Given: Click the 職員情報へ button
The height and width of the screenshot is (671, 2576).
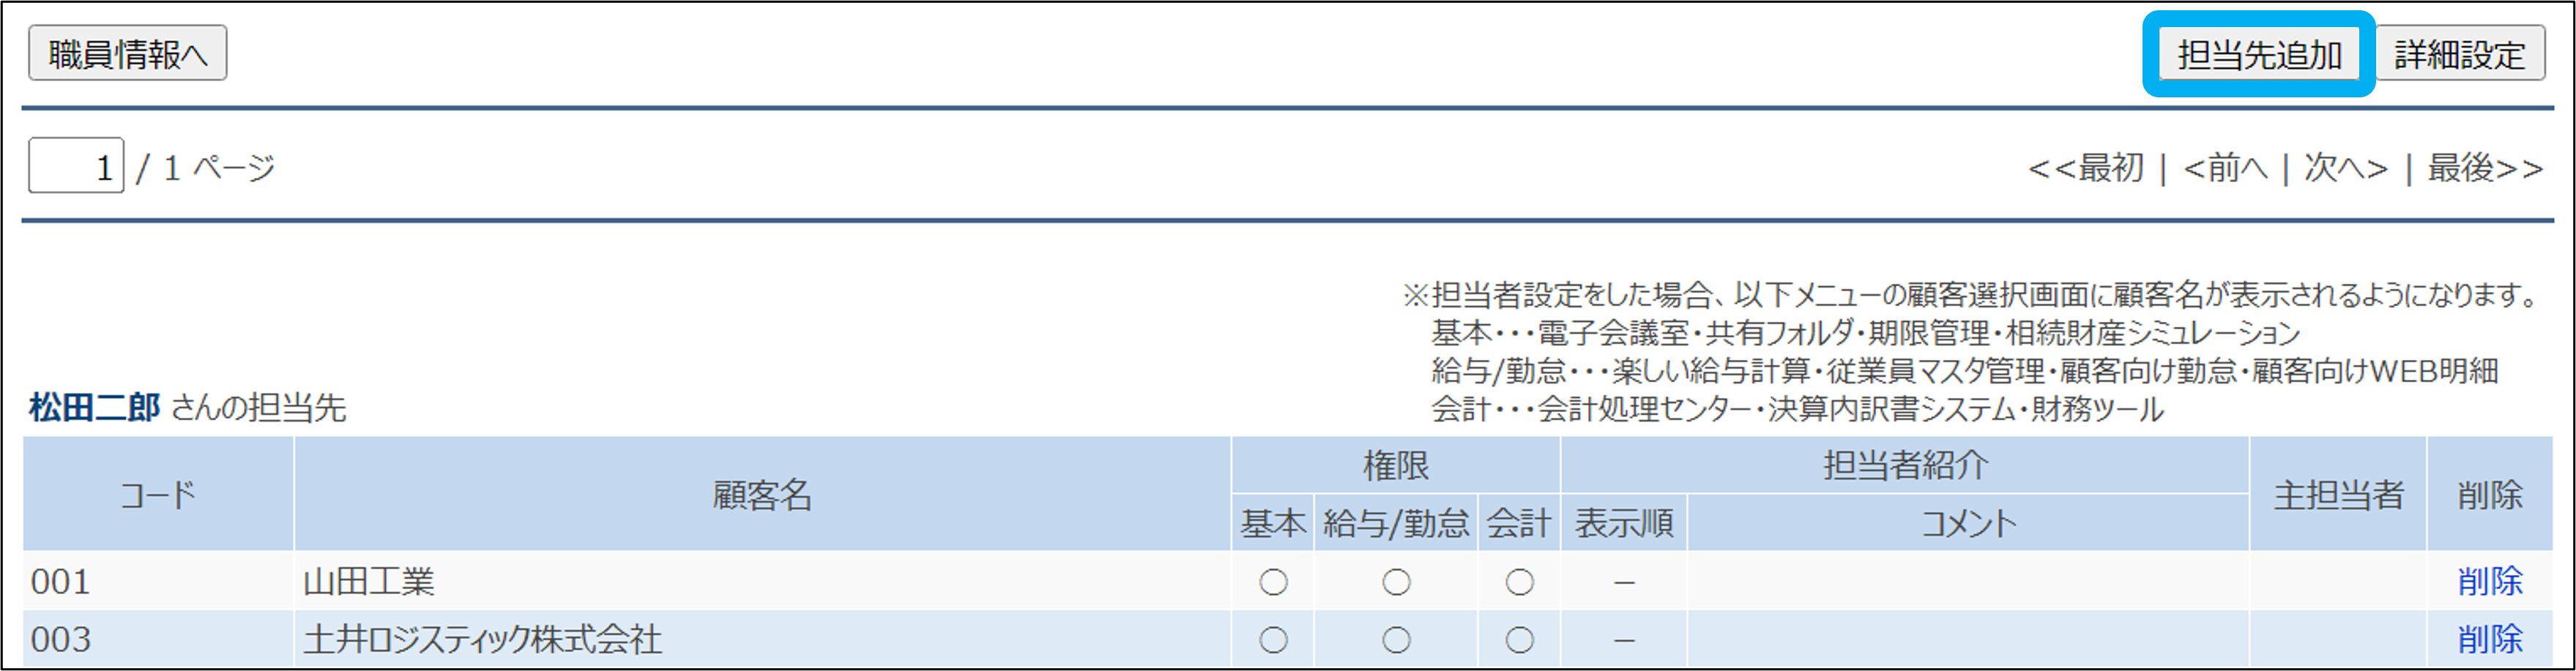Looking at the screenshot, I should (127, 54).
